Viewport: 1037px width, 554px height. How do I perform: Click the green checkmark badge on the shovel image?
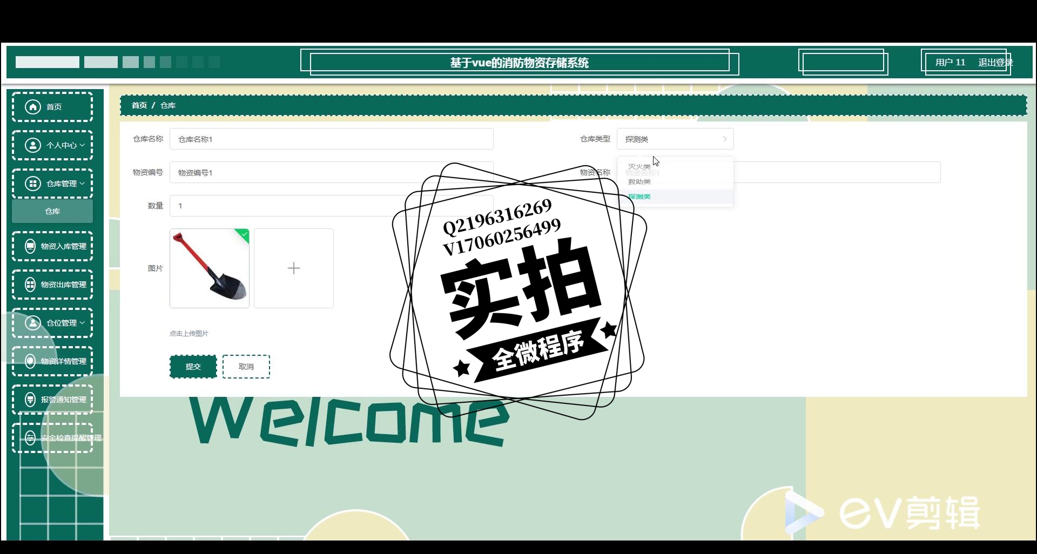(x=243, y=234)
